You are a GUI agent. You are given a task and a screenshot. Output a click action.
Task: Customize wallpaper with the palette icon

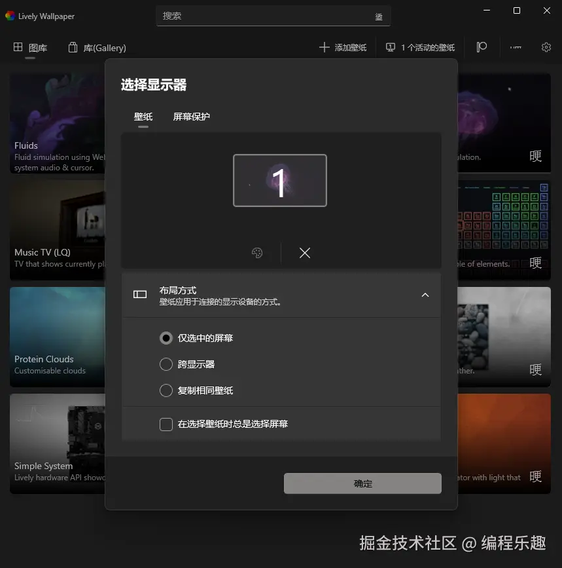(257, 252)
